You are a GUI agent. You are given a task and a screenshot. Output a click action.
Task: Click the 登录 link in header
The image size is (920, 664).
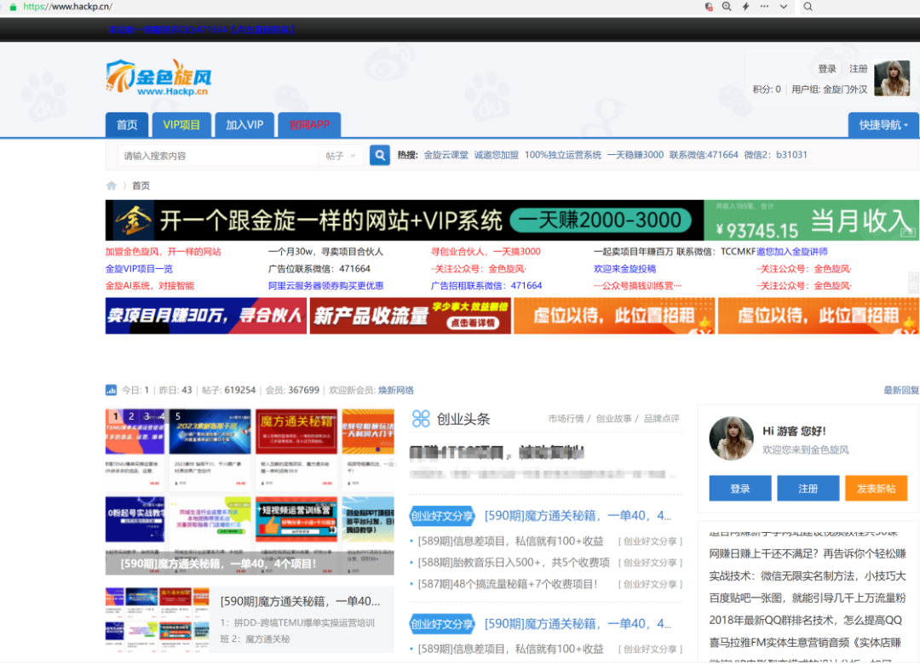pos(827,69)
